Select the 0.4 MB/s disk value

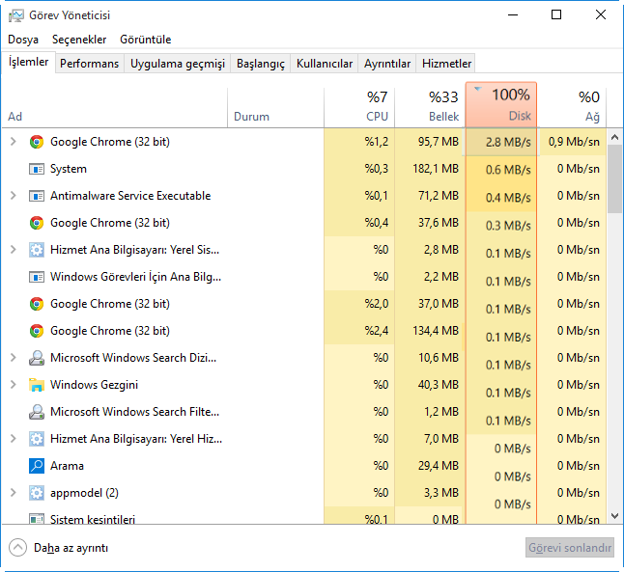pos(508,198)
